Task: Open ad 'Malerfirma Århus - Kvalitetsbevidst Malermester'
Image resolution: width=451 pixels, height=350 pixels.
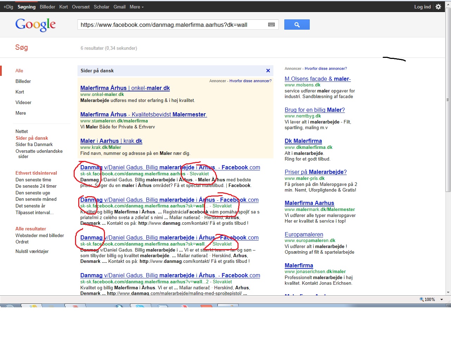Action: pyautogui.click(x=143, y=114)
